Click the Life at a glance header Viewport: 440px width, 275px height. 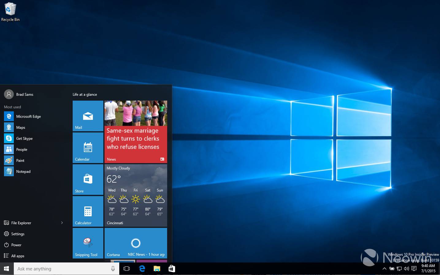[x=85, y=94]
